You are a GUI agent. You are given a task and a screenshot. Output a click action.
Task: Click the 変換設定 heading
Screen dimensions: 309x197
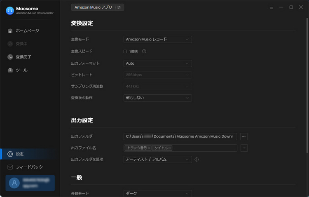(82, 23)
